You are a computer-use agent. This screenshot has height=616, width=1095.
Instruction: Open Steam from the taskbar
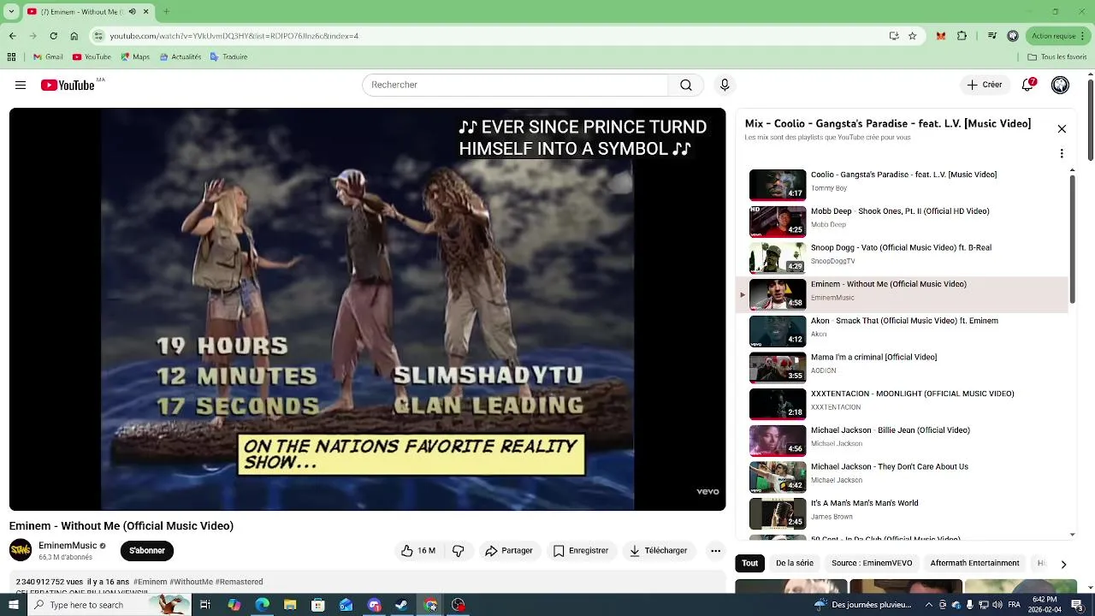point(402,605)
